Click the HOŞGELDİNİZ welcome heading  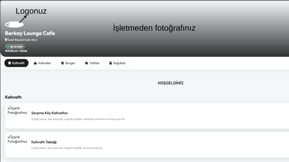(x=171, y=83)
